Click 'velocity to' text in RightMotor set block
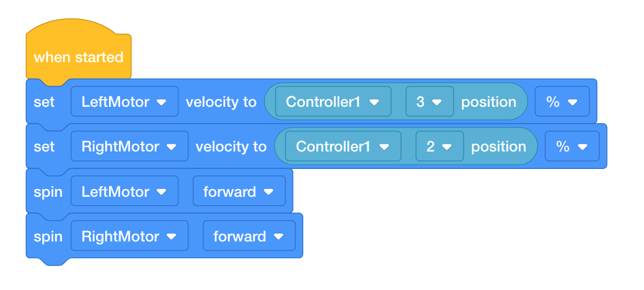Image resolution: width=644 pixels, height=290 pixels. tap(231, 146)
